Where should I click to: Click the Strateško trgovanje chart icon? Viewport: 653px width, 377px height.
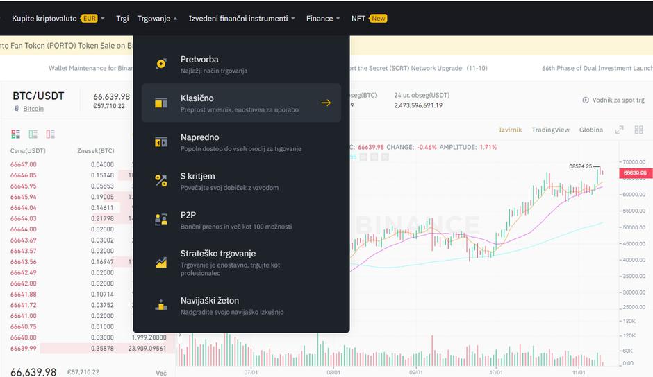[161, 262]
